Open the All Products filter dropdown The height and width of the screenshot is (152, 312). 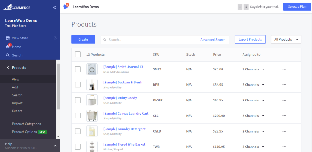[286, 39]
